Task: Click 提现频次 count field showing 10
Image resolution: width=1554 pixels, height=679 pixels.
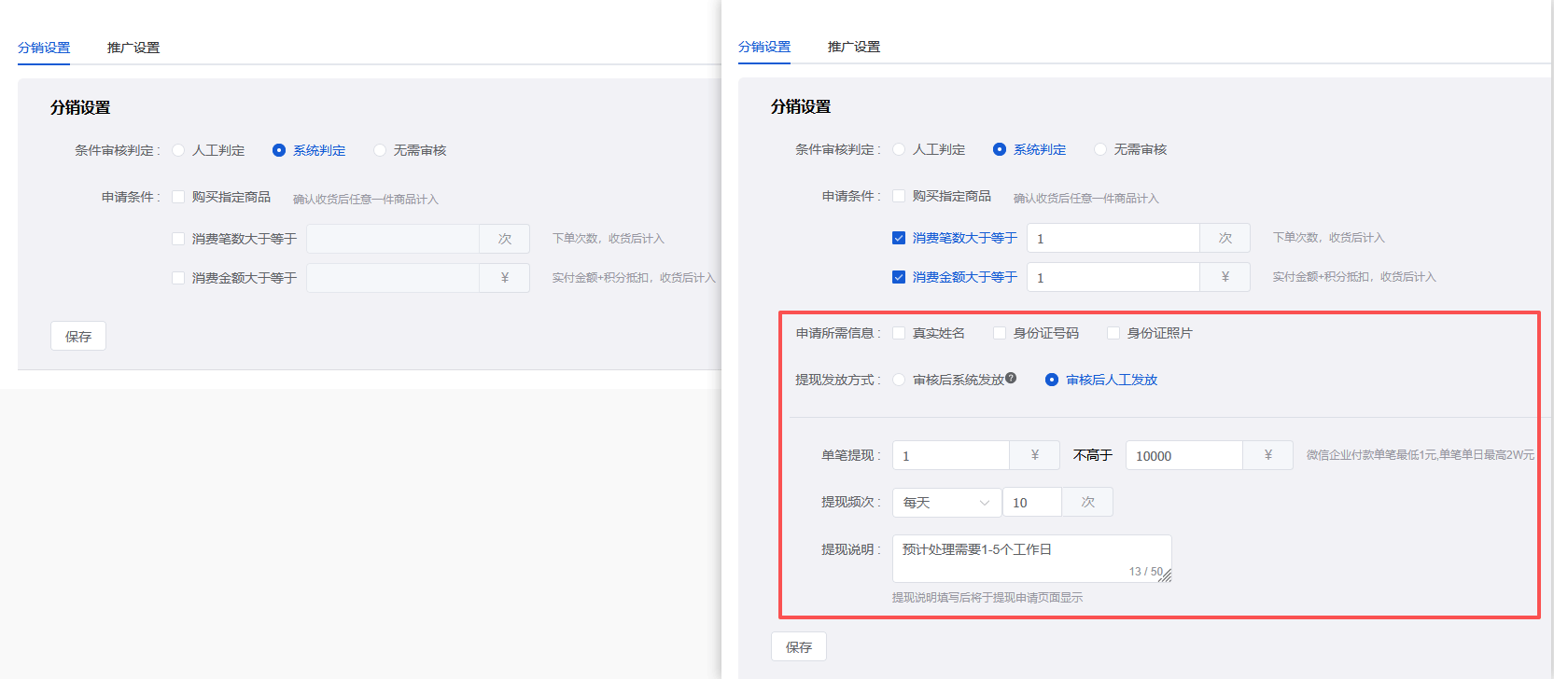Action: (x=1032, y=502)
